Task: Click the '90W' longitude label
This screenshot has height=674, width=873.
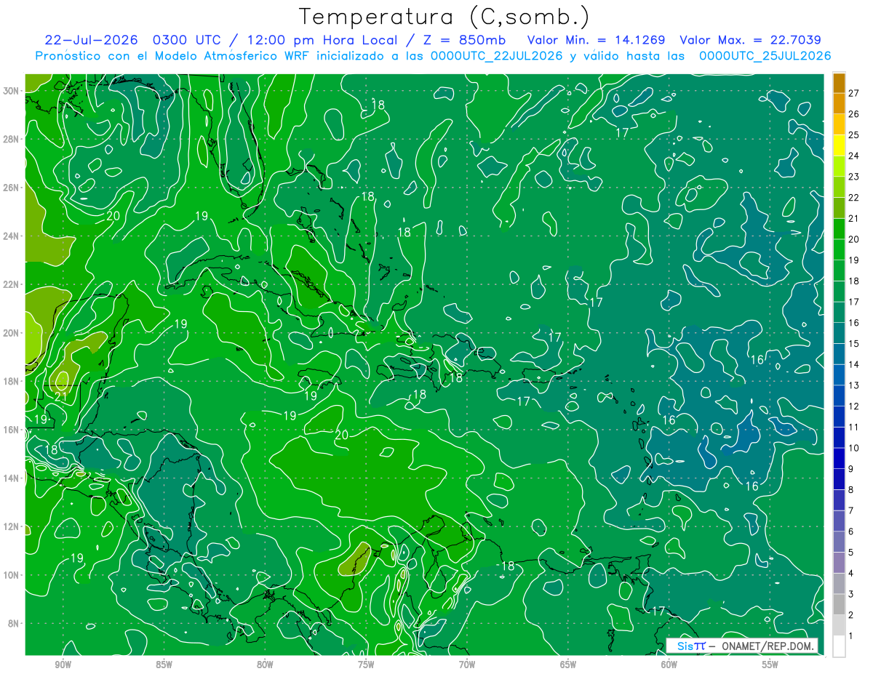Action: 63,664
